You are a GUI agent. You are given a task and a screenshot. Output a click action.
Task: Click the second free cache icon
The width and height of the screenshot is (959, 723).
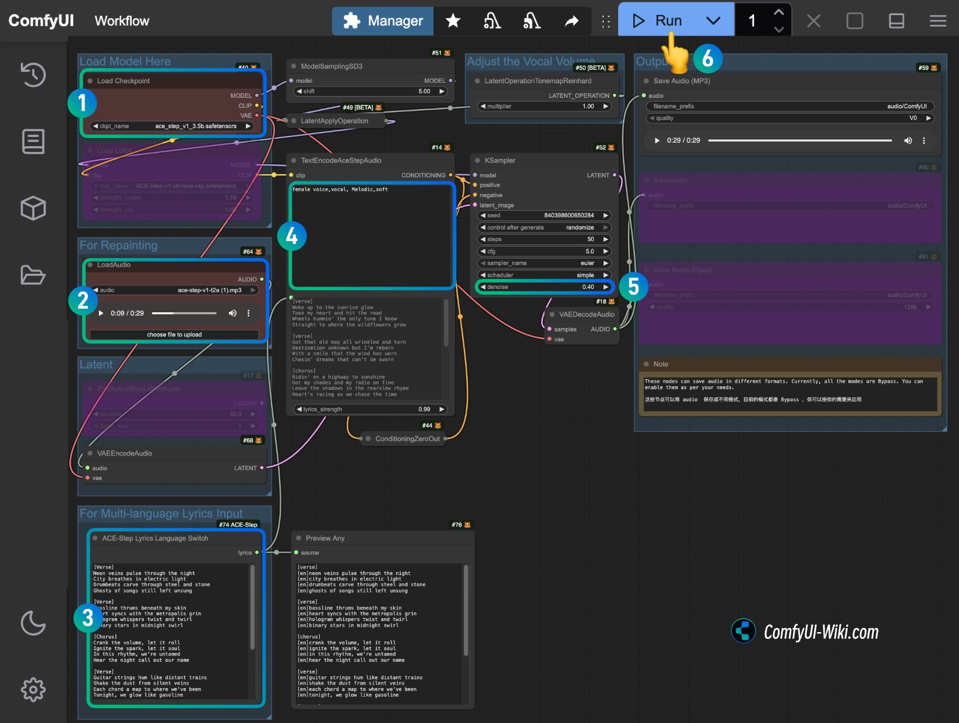pos(532,21)
